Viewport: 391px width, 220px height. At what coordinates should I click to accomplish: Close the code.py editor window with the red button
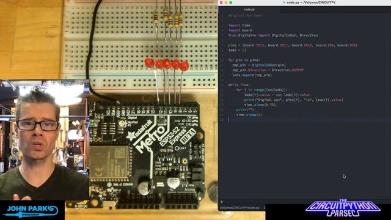(x=221, y=2)
